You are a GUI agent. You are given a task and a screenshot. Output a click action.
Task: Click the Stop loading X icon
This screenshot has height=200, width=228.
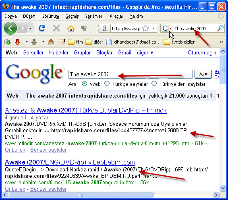[56, 28]
